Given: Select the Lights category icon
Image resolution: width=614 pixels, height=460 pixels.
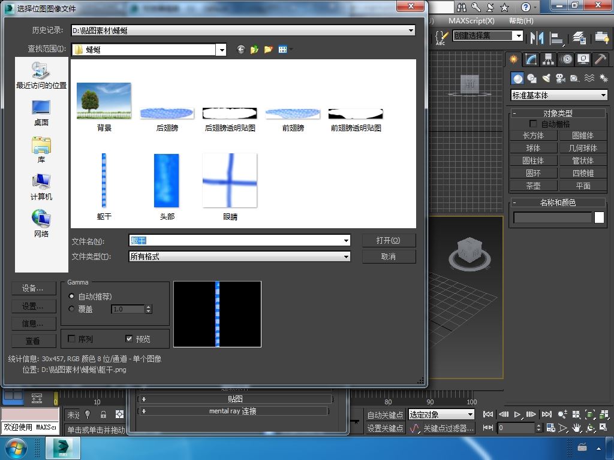Looking at the screenshot, I should pos(546,79).
